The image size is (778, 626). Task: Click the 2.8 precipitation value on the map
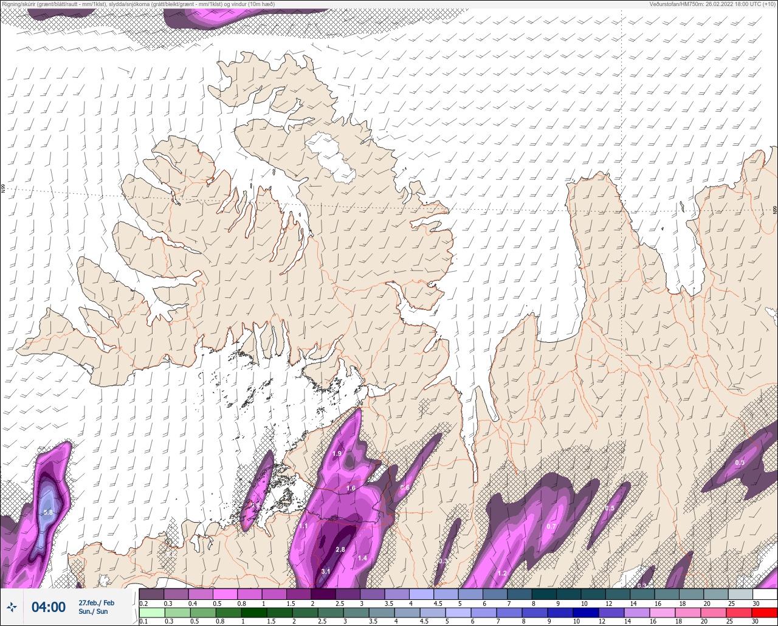[x=340, y=549]
